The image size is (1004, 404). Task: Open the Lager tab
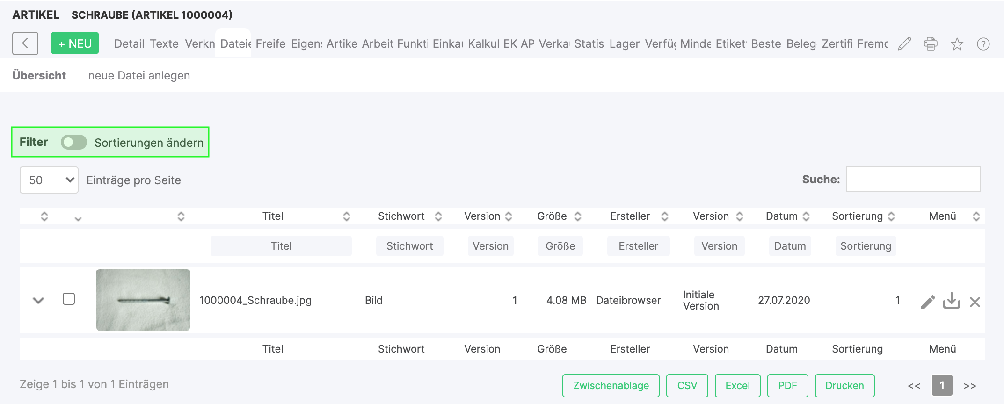(x=624, y=44)
